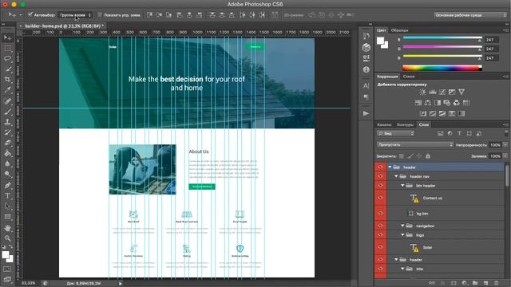Collapse the navigation group
The width and height of the screenshot is (511, 287).
[x=402, y=226]
